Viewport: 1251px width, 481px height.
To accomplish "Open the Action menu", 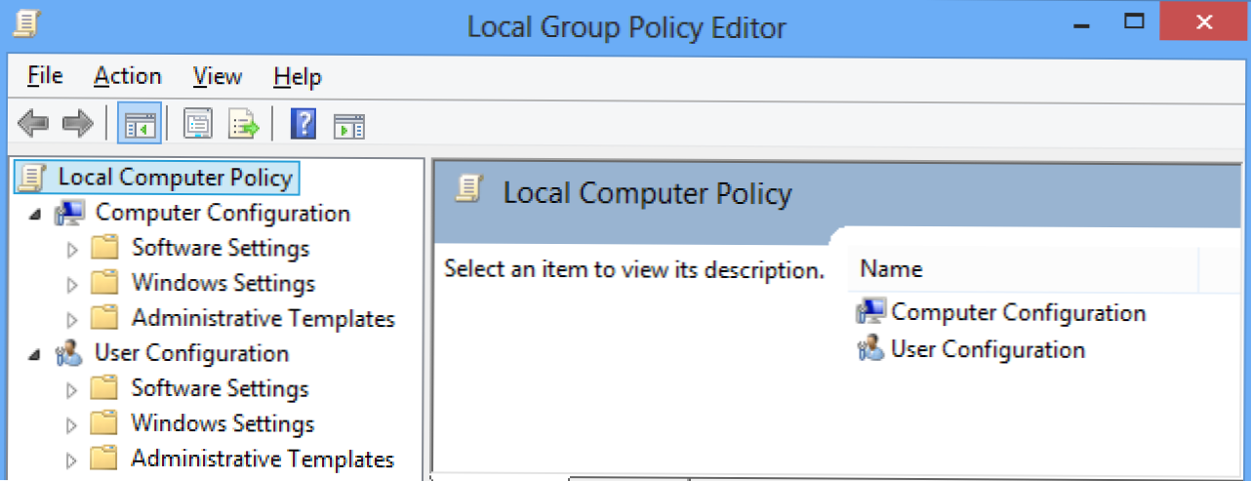I will (128, 76).
